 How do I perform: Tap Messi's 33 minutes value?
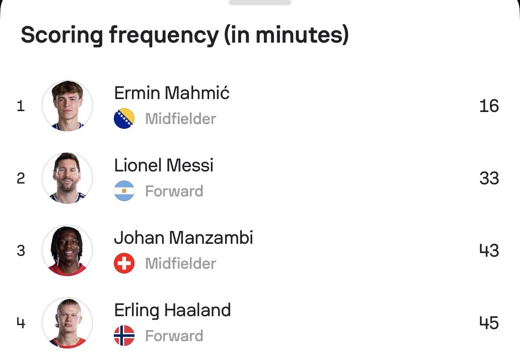tap(489, 178)
